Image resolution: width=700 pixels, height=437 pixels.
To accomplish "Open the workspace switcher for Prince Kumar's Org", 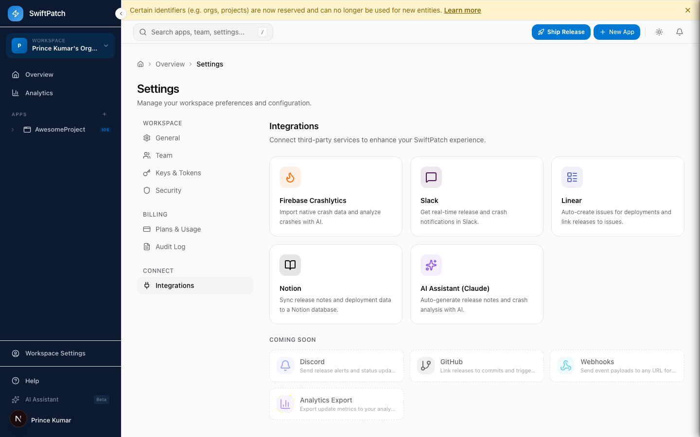I will [x=60, y=45].
